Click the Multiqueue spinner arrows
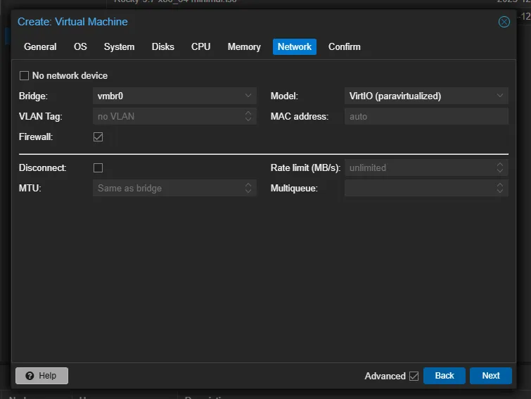The height and width of the screenshot is (399, 531). pos(500,188)
